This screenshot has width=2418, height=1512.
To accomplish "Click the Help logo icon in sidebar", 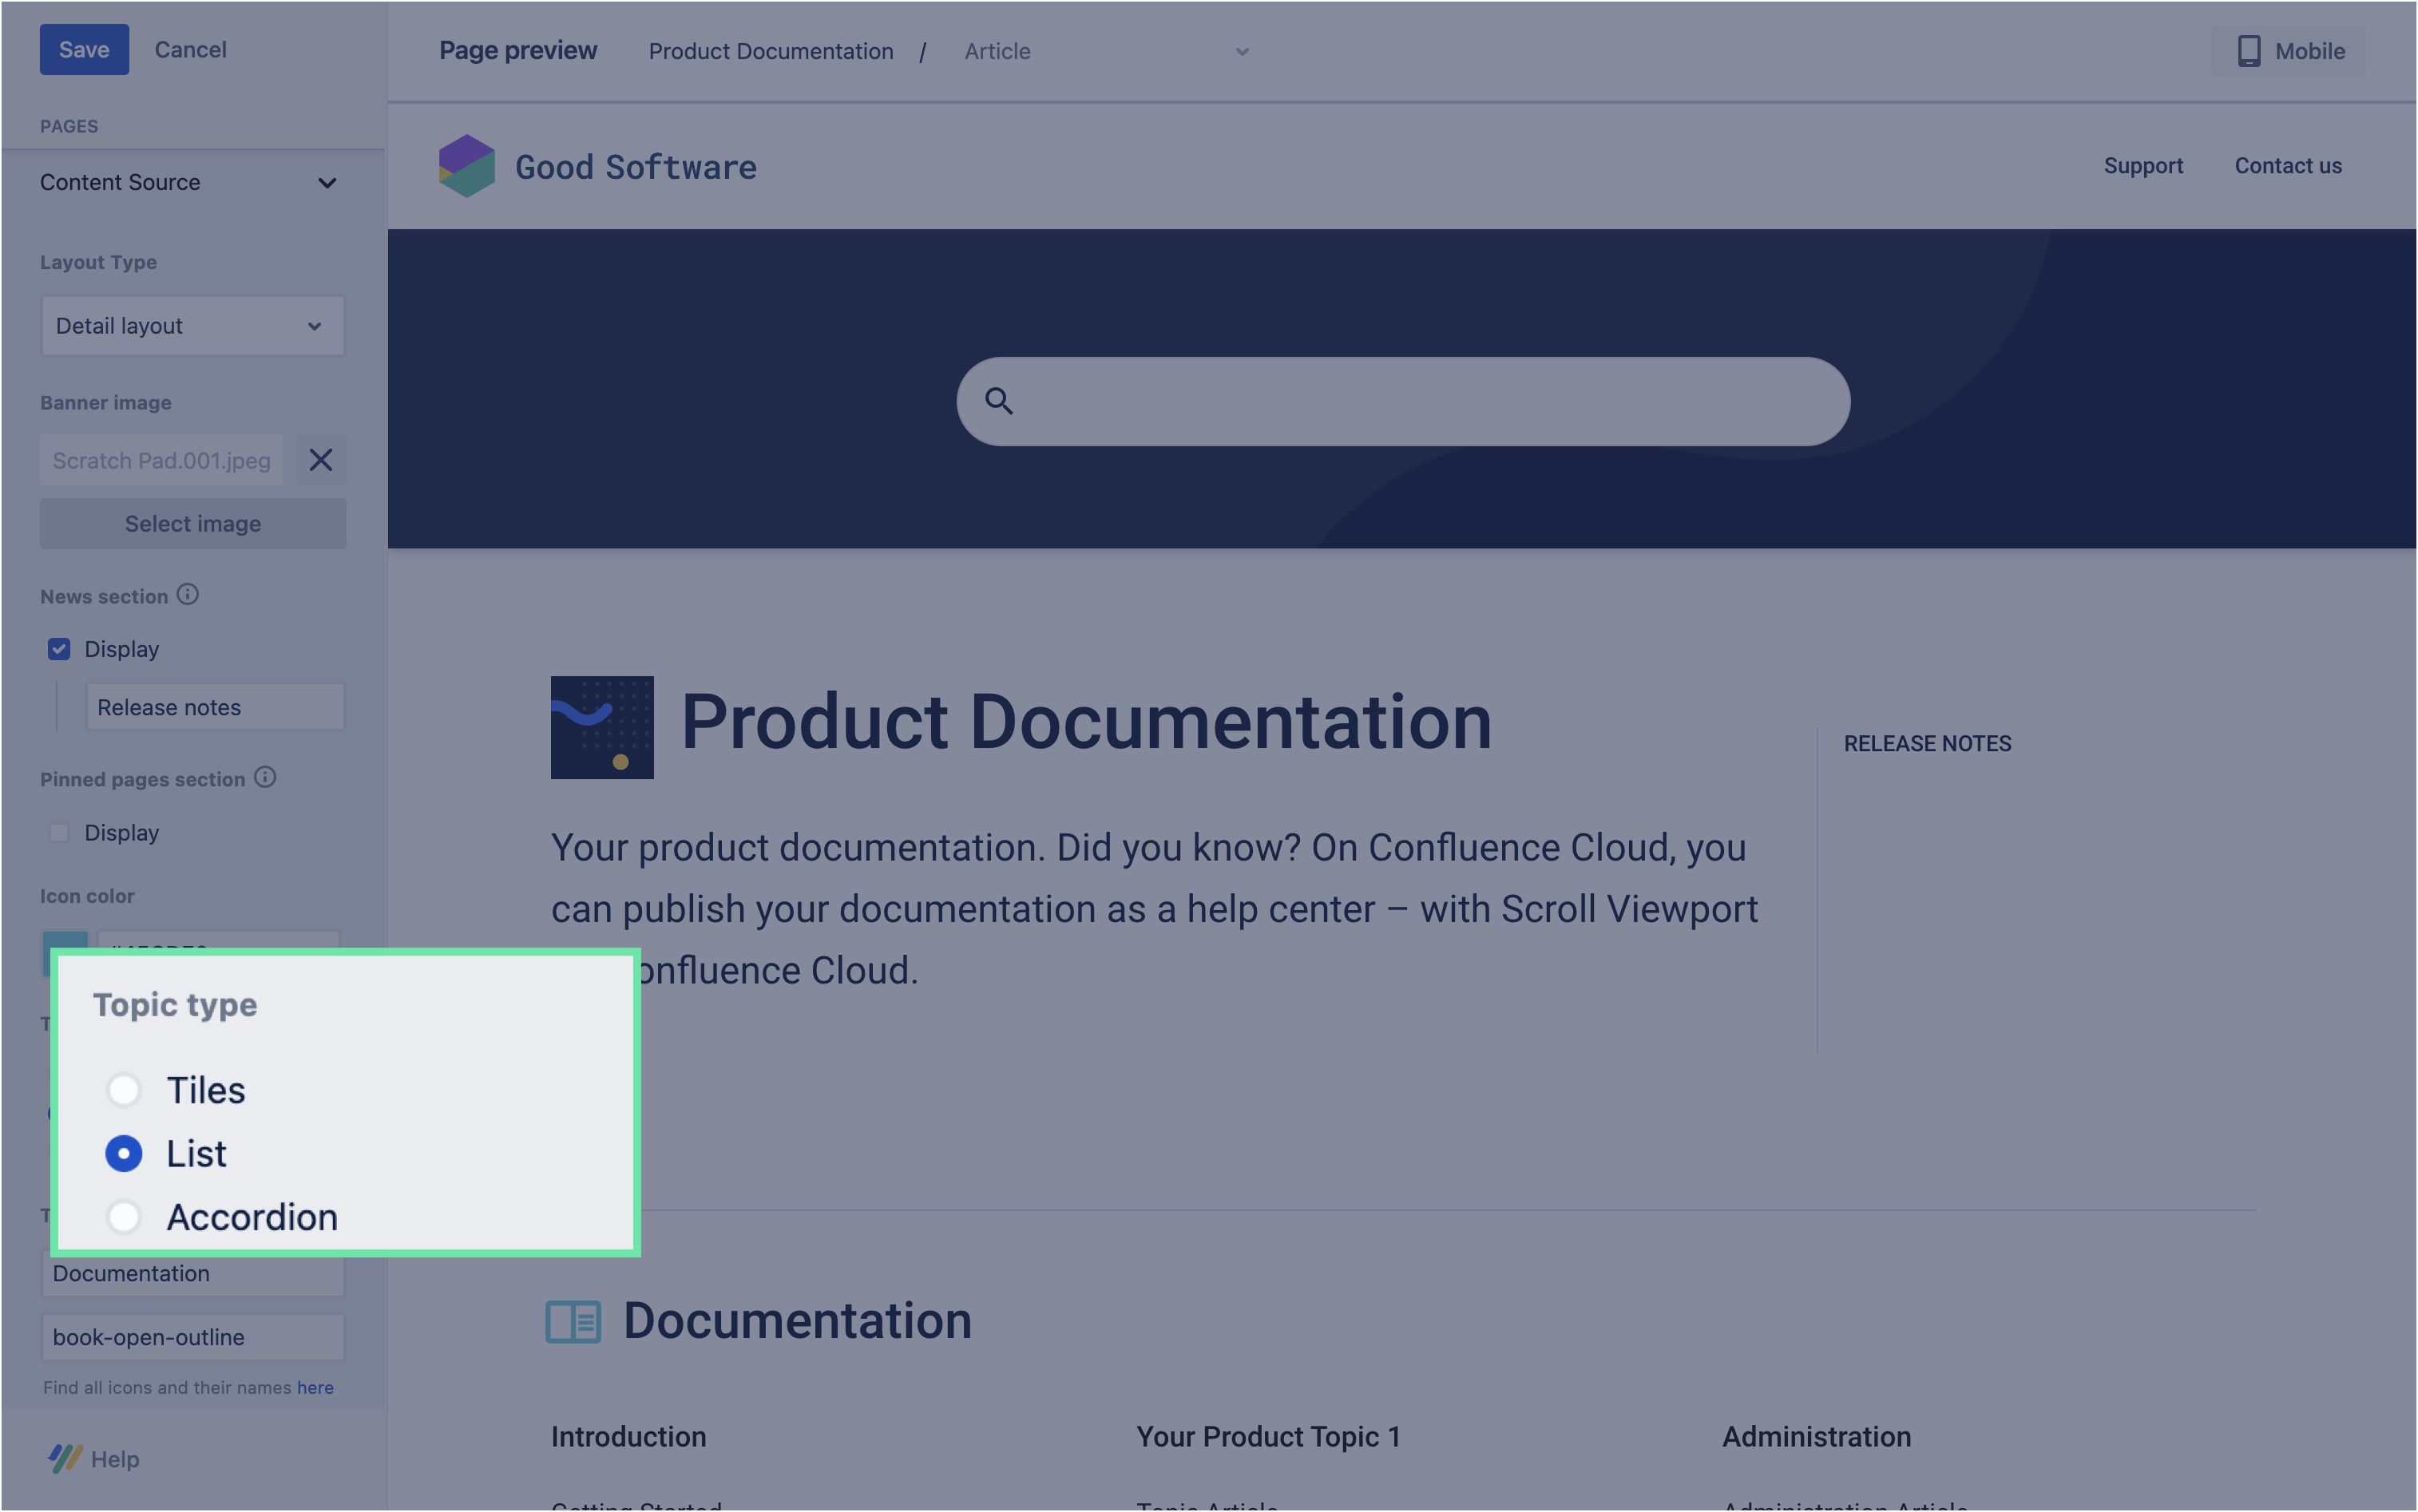I will point(66,1459).
